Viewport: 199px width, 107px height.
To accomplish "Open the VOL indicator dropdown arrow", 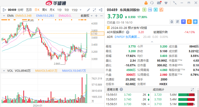I will (x=4, y=71).
